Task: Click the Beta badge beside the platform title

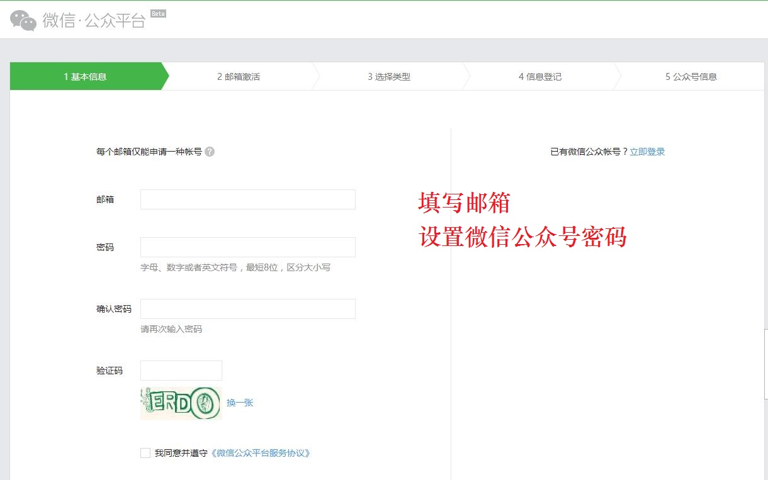Action: coord(158,13)
